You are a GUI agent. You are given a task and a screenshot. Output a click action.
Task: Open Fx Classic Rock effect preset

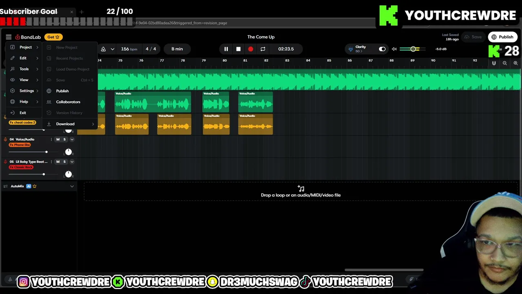click(21, 167)
